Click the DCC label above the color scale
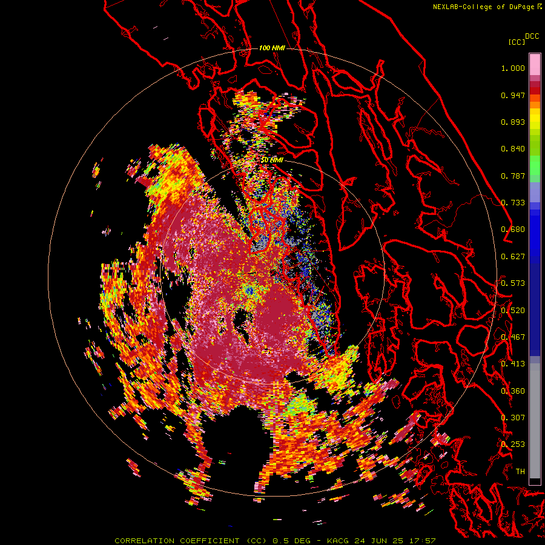545x545 pixels. [532, 36]
